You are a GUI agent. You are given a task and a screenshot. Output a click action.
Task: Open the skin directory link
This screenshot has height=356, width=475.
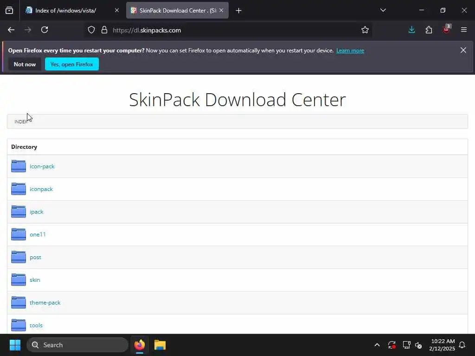click(x=34, y=280)
